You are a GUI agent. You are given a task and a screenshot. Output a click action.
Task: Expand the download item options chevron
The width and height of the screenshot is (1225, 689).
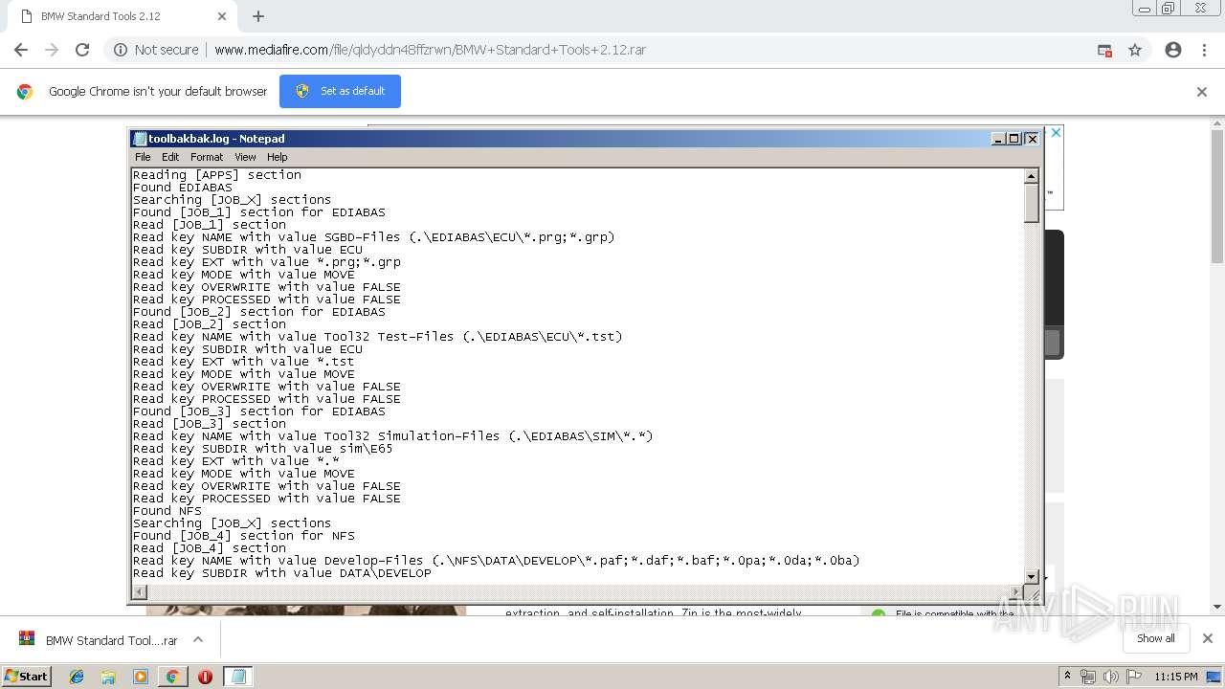point(198,639)
